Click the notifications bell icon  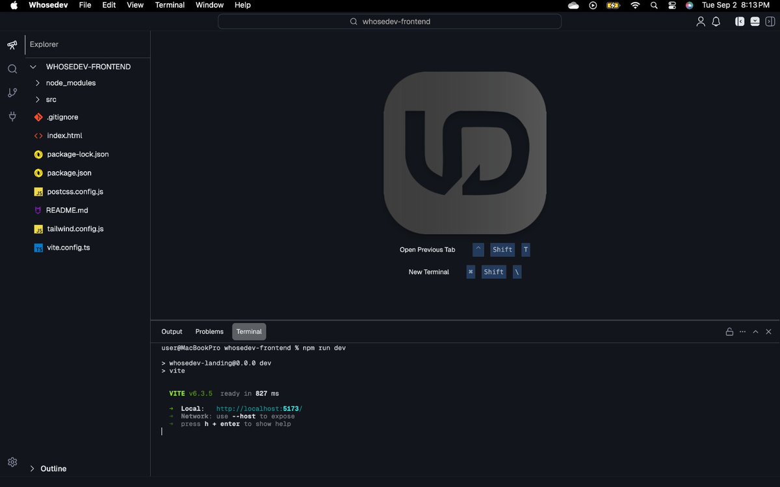point(716,21)
